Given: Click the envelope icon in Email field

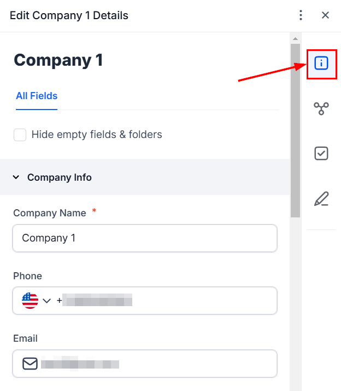Looking at the screenshot, I should point(30,363).
